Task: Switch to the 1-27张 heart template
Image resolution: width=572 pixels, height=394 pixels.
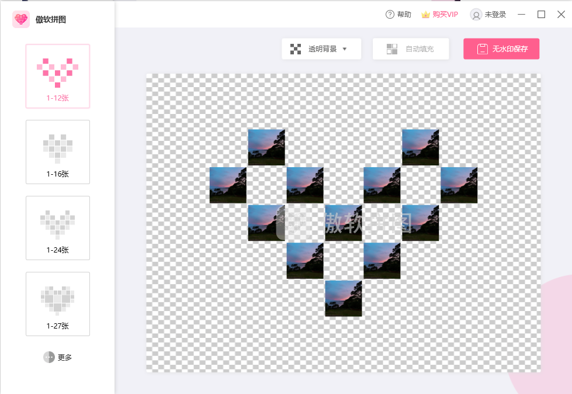Action: click(58, 303)
